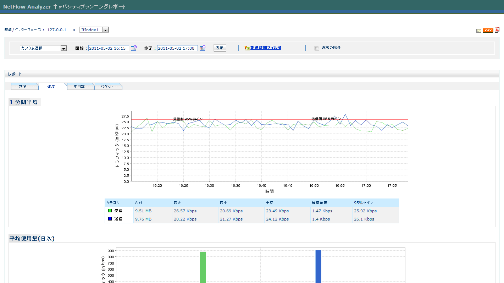Export report using the CSV icon

[x=488, y=30]
